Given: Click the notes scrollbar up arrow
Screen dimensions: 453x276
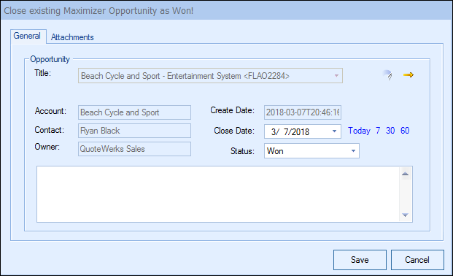Looking at the screenshot, I should 405,174.
